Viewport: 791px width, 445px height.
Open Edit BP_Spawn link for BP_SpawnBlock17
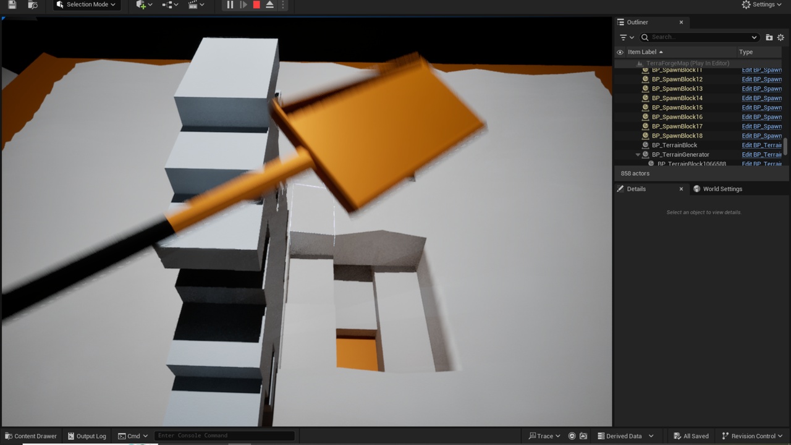pyautogui.click(x=762, y=126)
